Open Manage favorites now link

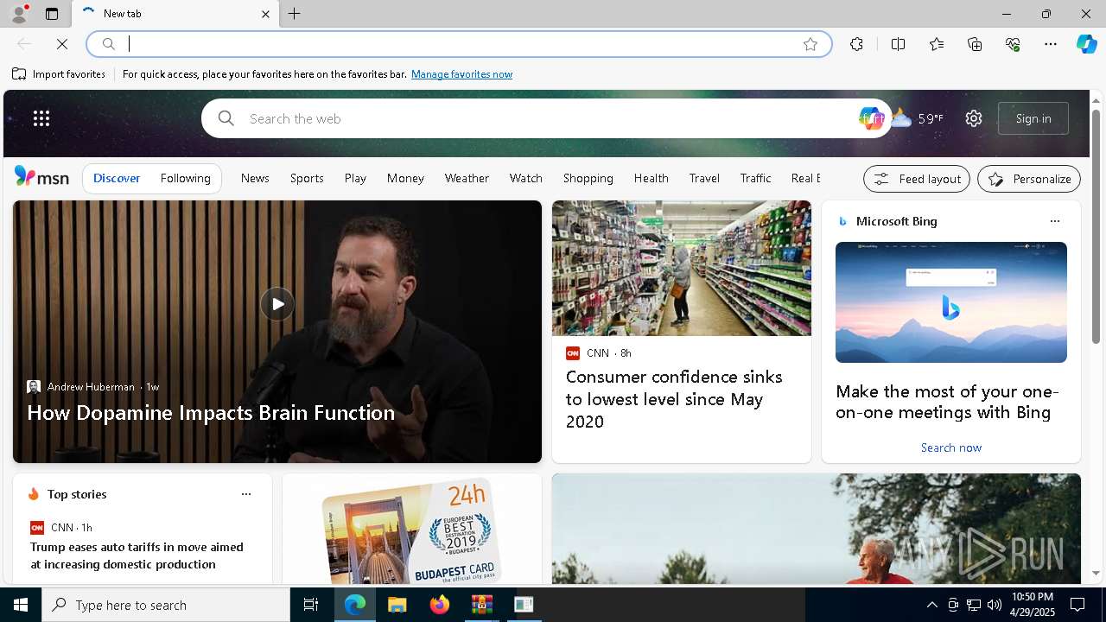coord(461,74)
